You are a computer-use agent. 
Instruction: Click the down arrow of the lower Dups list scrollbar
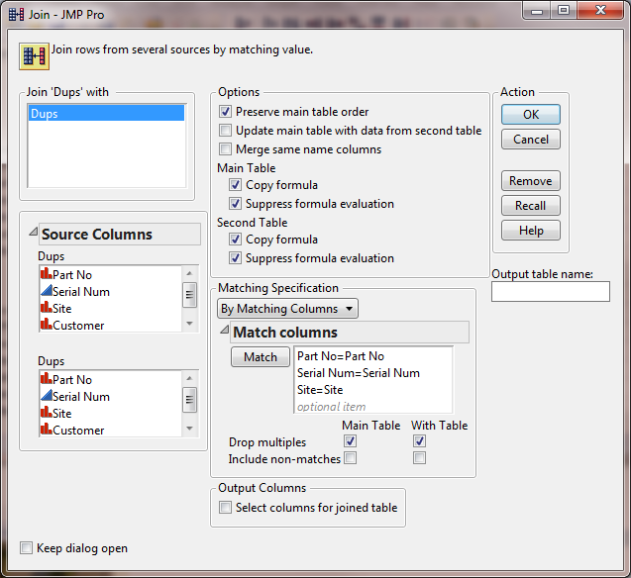(x=189, y=429)
